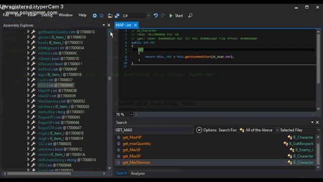Switch to the Analyzer tab

pyautogui.click(x=138, y=173)
